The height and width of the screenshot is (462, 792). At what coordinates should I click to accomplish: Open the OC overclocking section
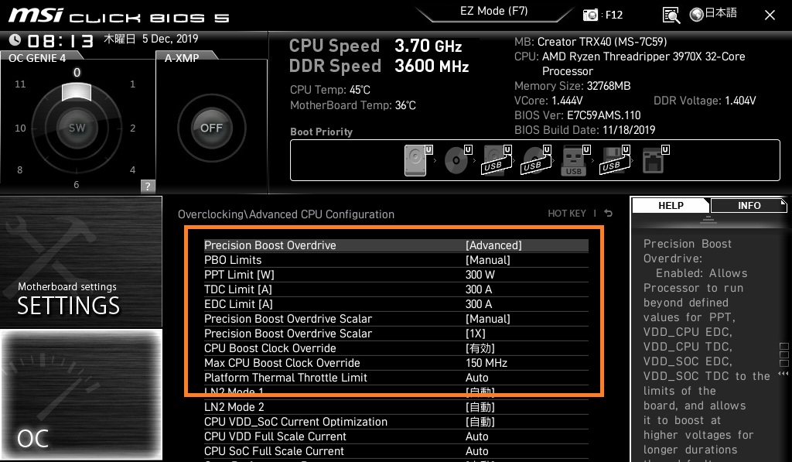[x=80, y=394]
